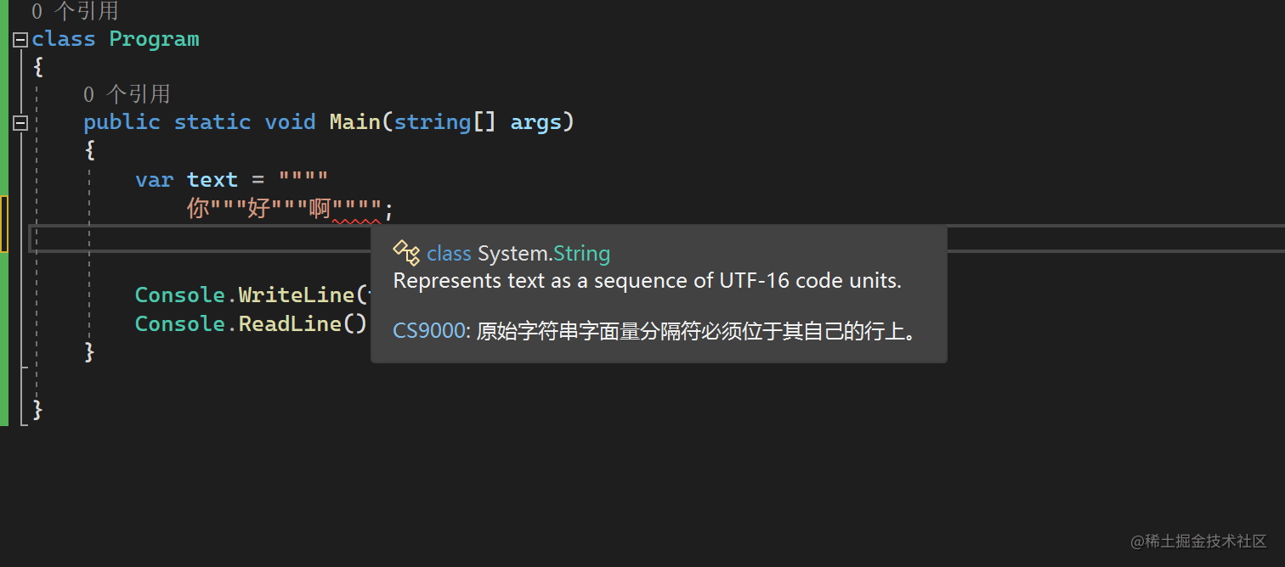
Task: Collapse the Main method region
Action: (x=20, y=123)
